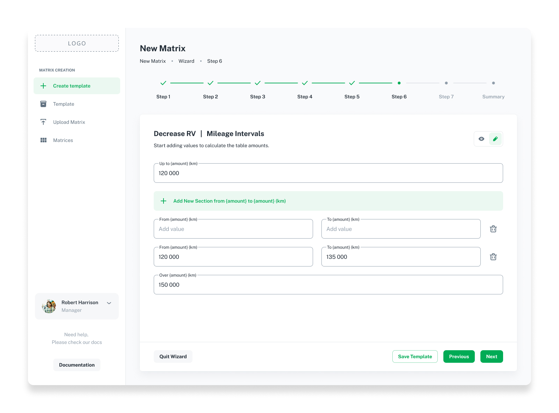This screenshot has height=413, width=559.
Task: Click the Mileage Intervals heading
Action: [x=235, y=134]
